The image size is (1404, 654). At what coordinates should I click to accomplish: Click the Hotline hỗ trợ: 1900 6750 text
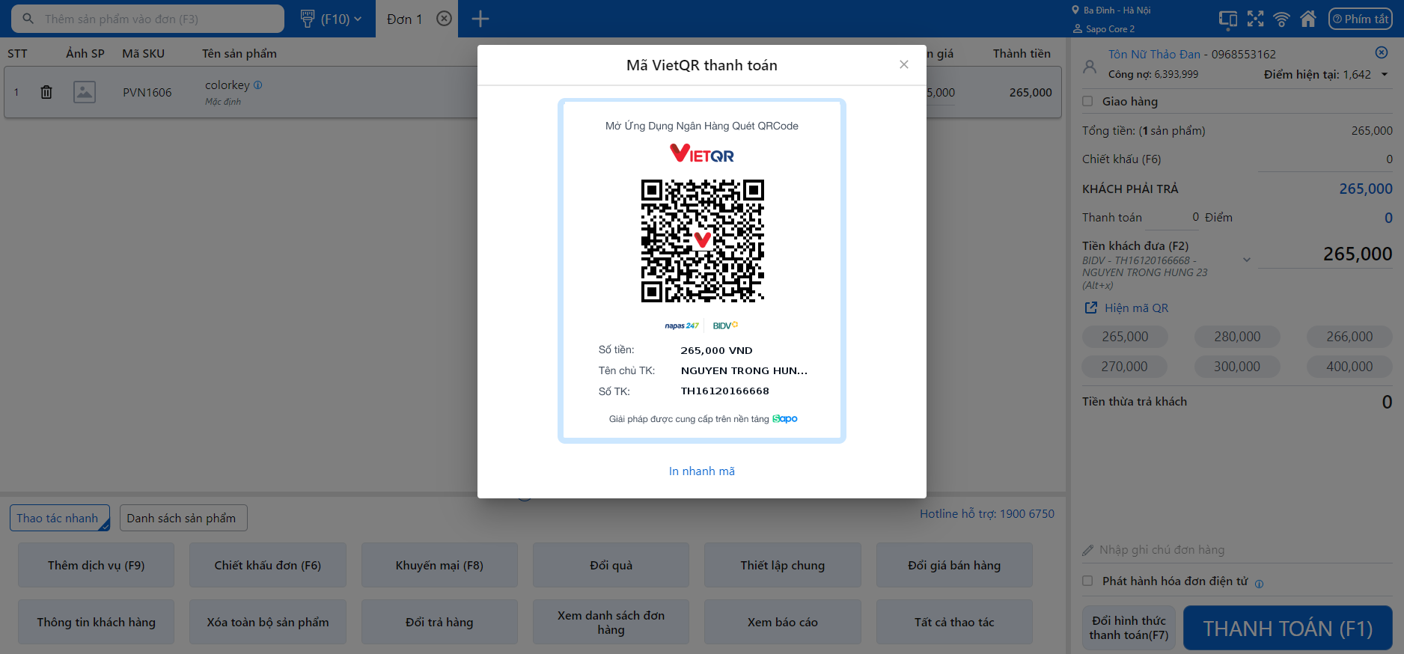pyautogui.click(x=987, y=513)
